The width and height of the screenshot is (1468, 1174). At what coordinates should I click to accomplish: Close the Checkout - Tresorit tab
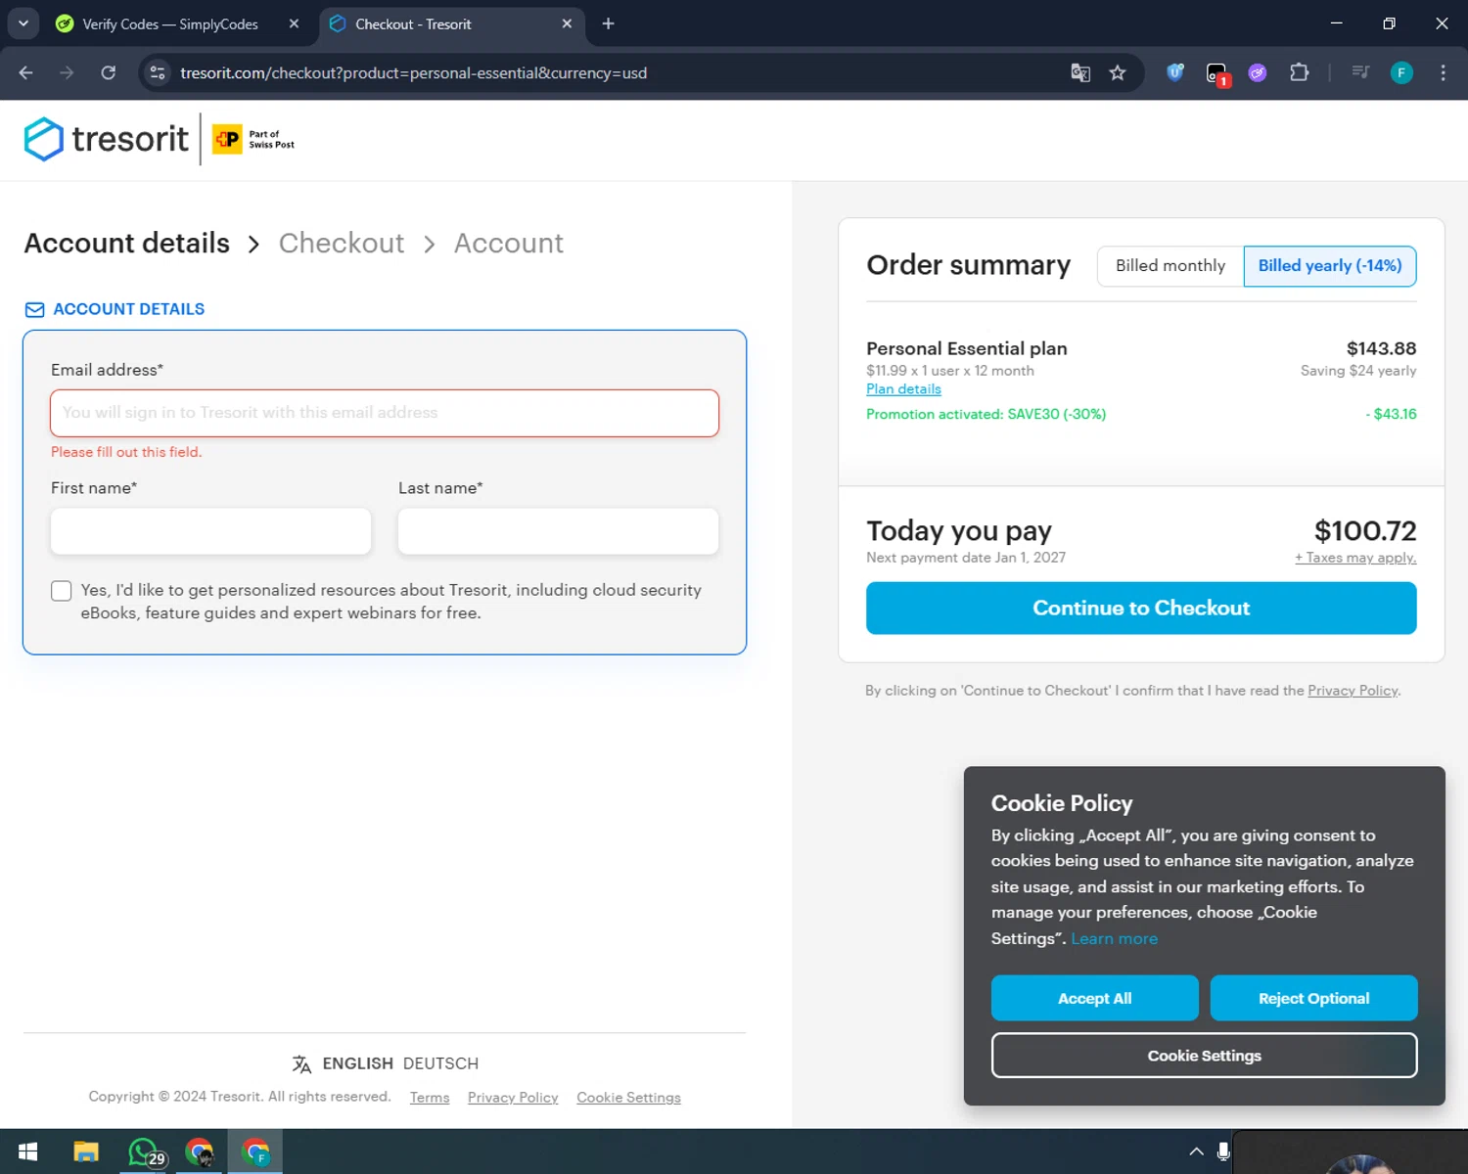(567, 23)
